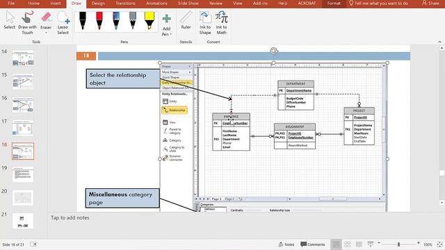Switch to Normal view
The width and height of the screenshot is (445, 250).
coord(336,244)
